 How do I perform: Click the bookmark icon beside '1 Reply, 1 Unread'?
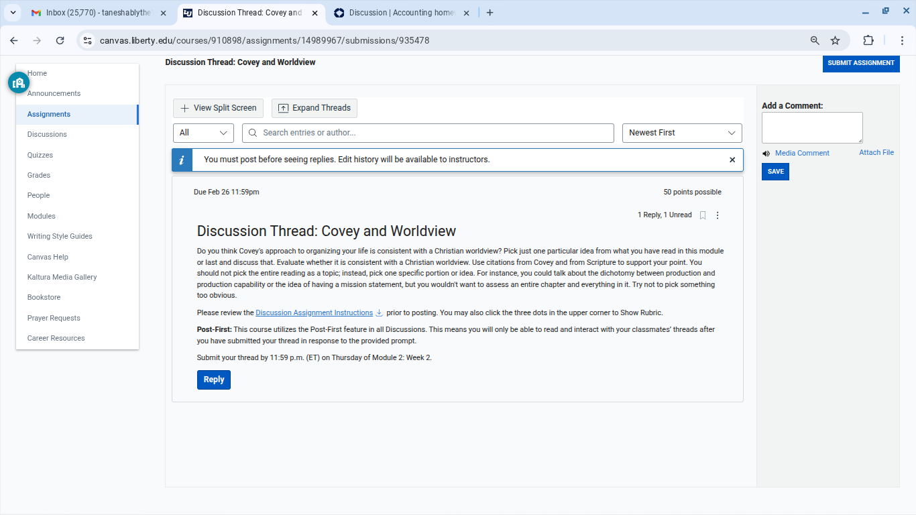(703, 215)
